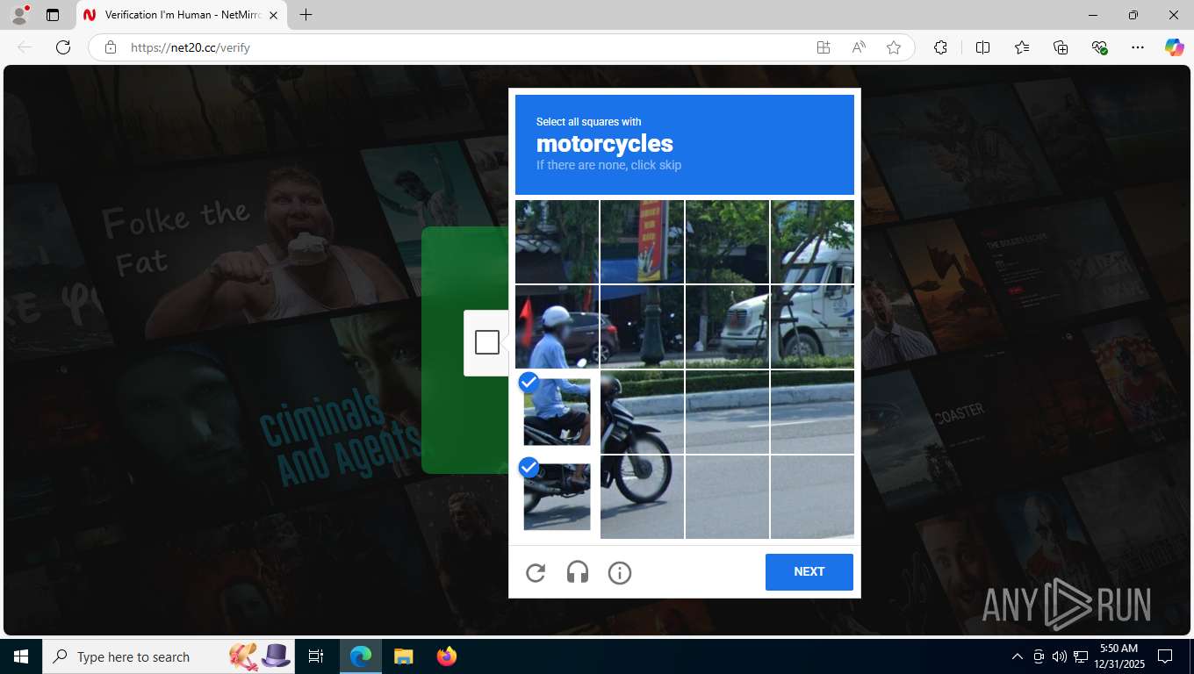Select tile with red and yellow banner
Image resolution: width=1194 pixels, height=674 pixels.
tap(642, 241)
